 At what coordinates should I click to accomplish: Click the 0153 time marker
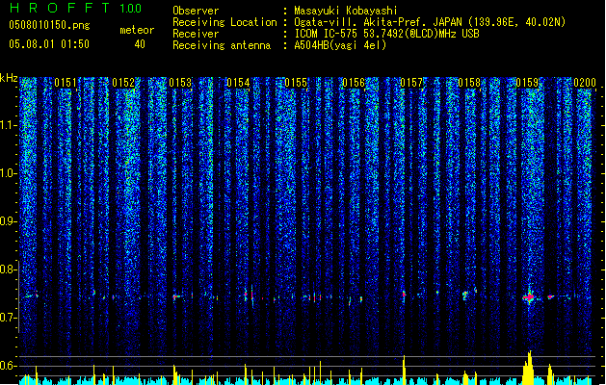click(180, 83)
